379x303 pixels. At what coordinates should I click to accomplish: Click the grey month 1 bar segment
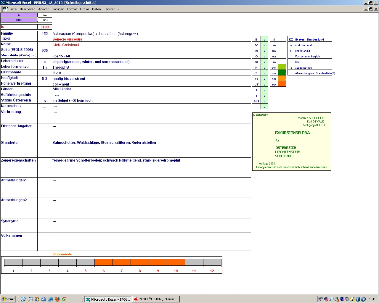tap(13, 262)
